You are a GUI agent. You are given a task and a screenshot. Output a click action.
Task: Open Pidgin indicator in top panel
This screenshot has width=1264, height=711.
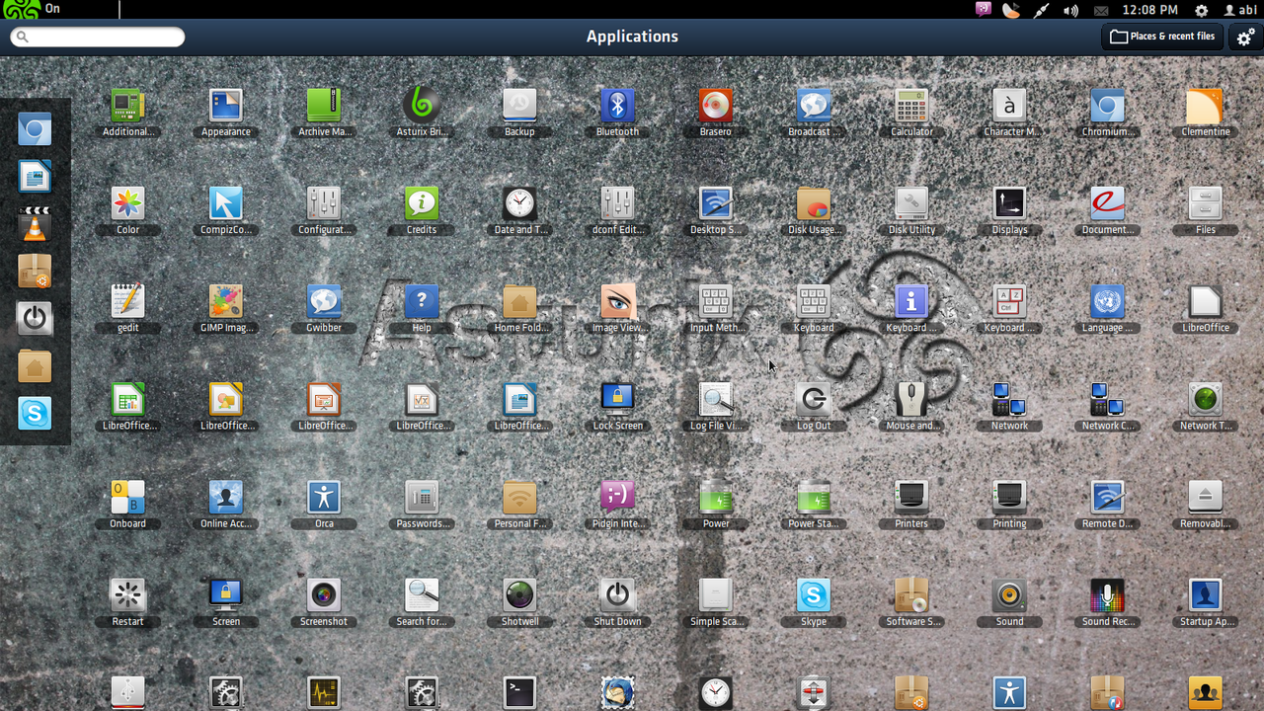click(983, 10)
